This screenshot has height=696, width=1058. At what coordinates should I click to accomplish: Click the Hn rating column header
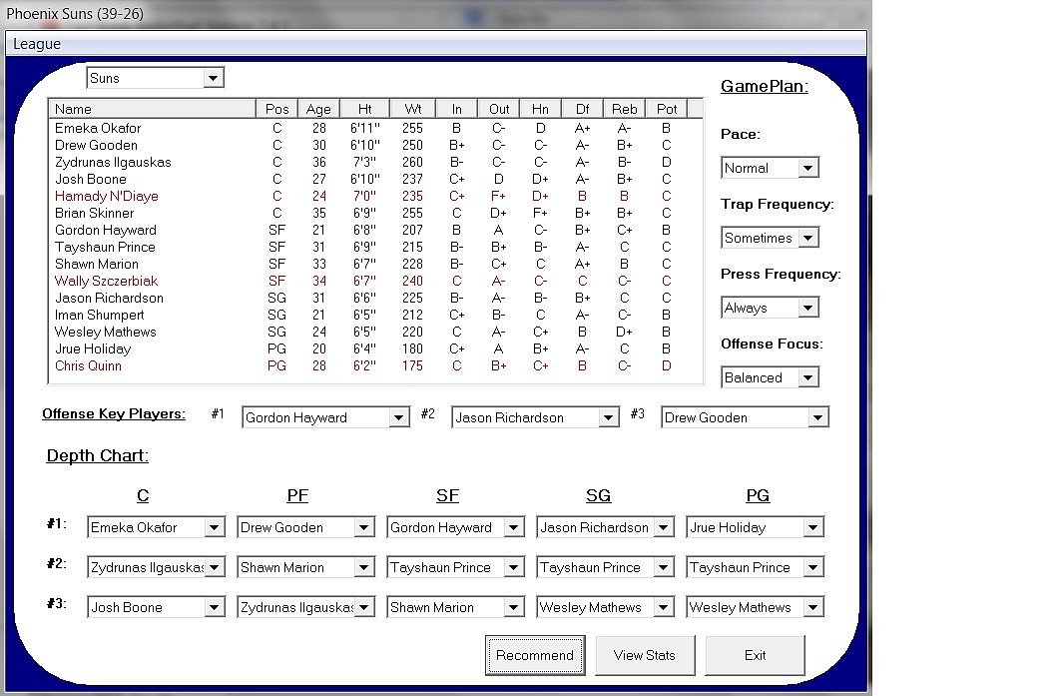tap(540, 109)
